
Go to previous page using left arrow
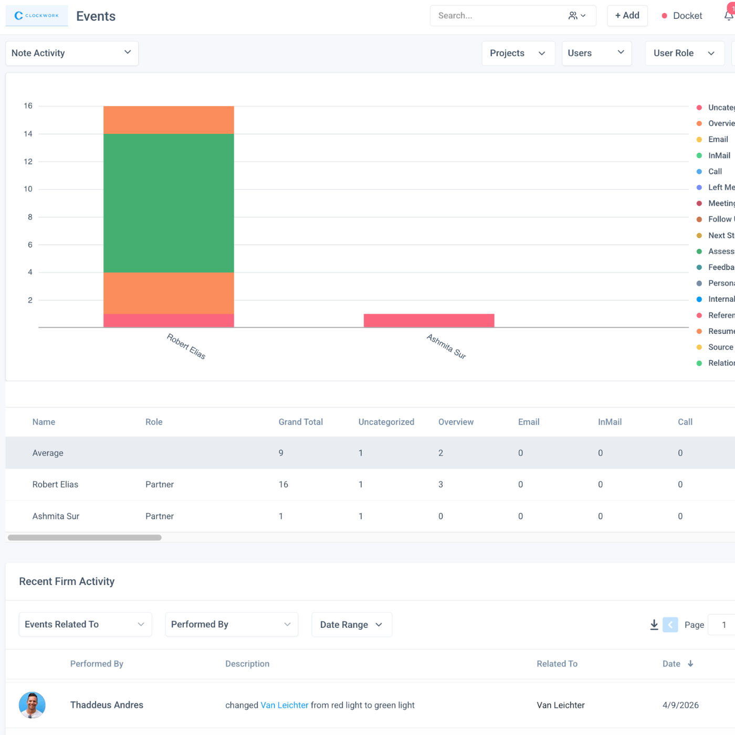click(670, 625)
